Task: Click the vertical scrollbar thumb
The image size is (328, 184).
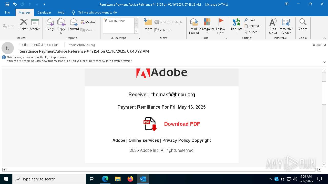Action: click(x=324, y=93)
